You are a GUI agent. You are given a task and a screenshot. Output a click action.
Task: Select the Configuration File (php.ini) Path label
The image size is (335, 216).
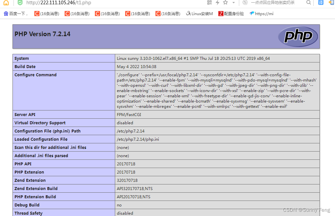47,131
